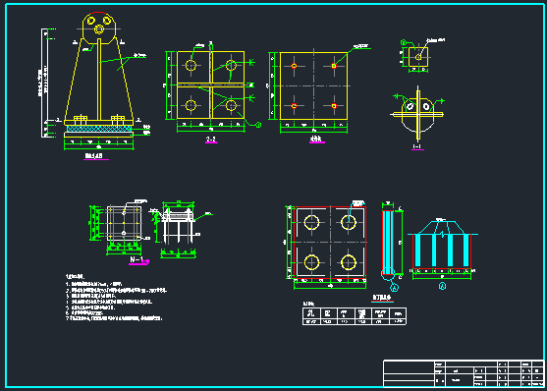The height and width of the screenshot is (391, 547).
Task: Select the cyan hatched pad under the base plate
Action: click(99, 129)
